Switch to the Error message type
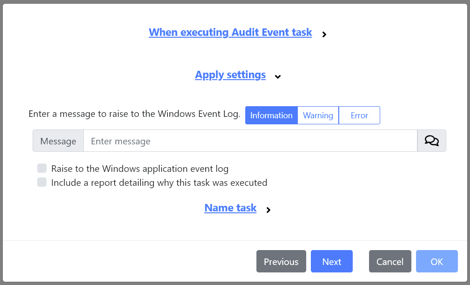The width and height of the screenshot is (470, 285). (359, 115)
